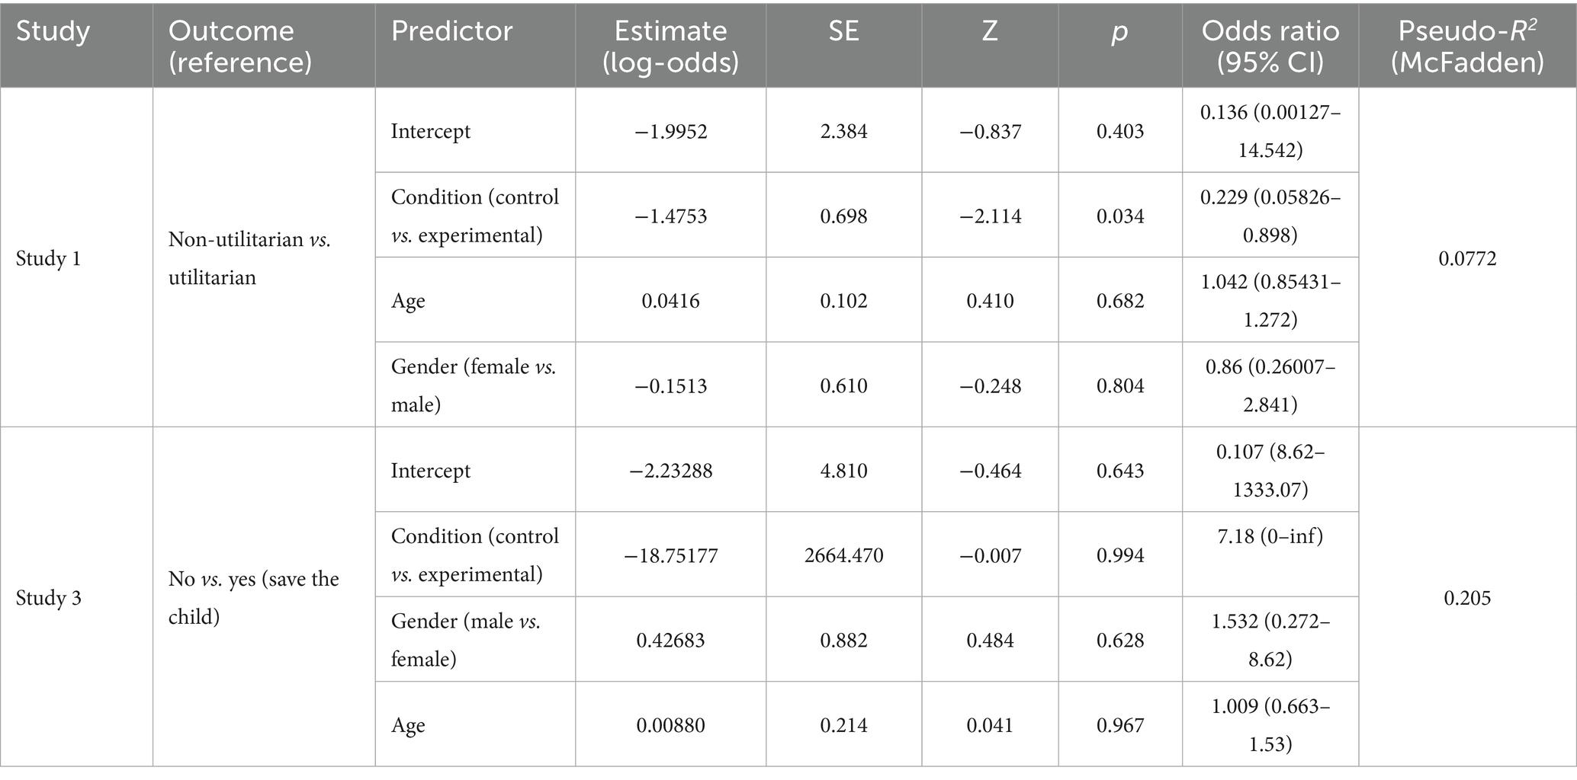Select the Gender (female vs. male) predictor cell
The width and height of the screenshot is (1577, 780).
[473, 385]
